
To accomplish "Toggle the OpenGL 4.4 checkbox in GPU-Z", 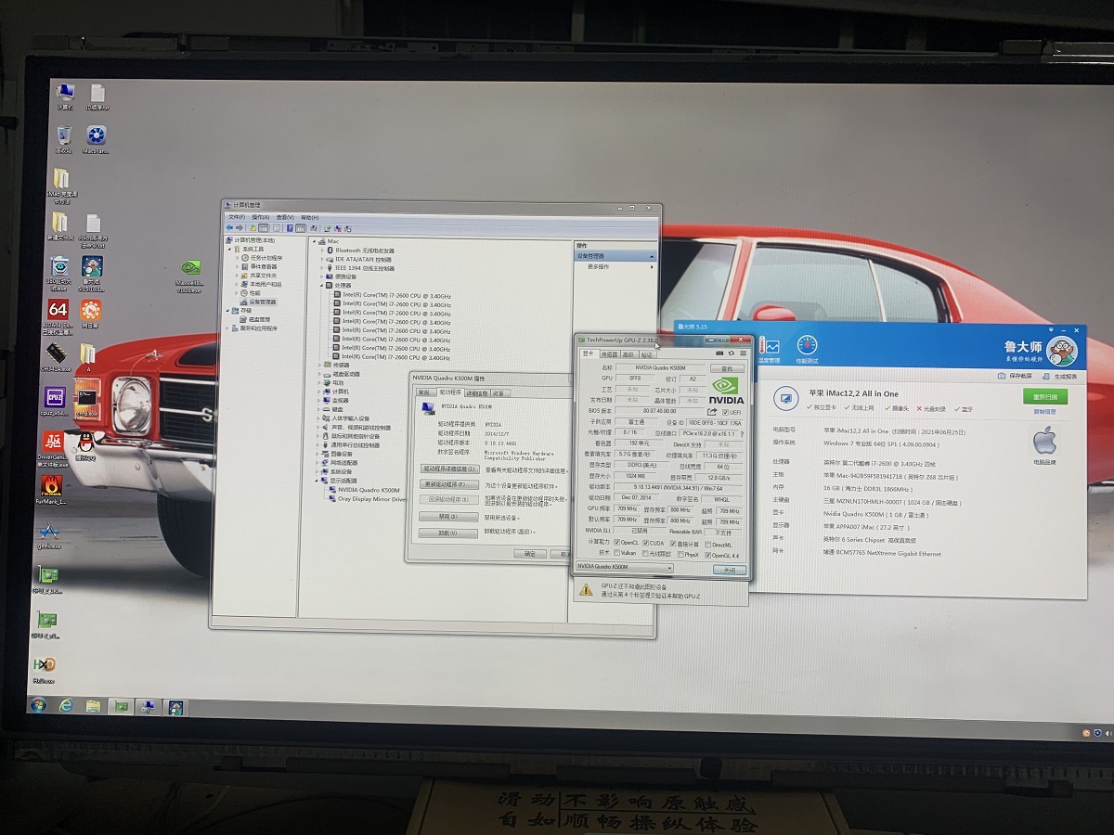I will point(707,555).
